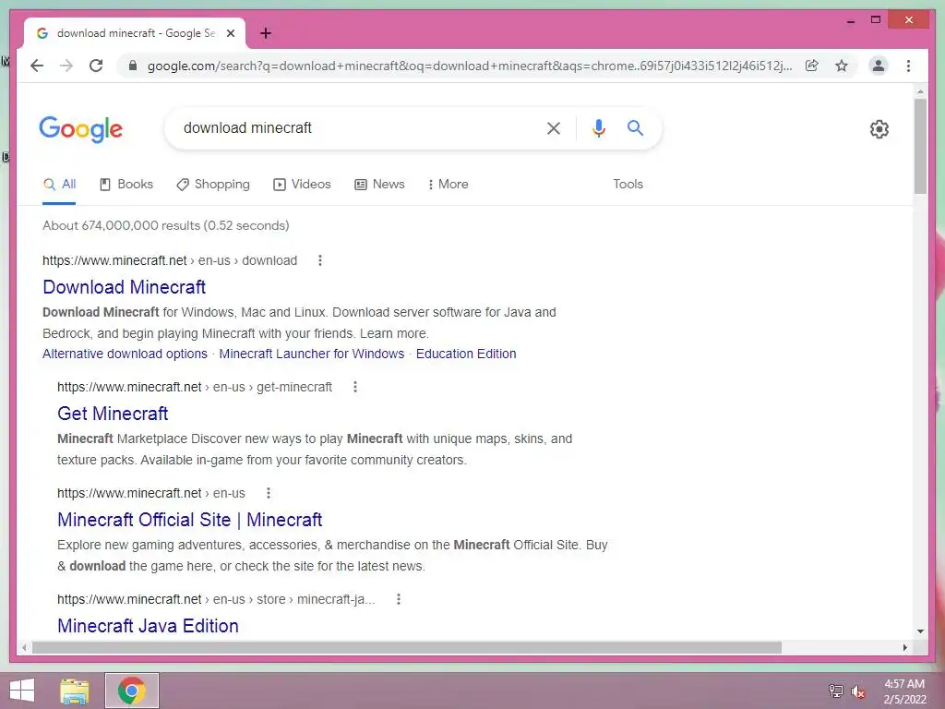This screenshot has height=709, width=945.
Task: Expand the More search categories
Action: coord(448,185)
